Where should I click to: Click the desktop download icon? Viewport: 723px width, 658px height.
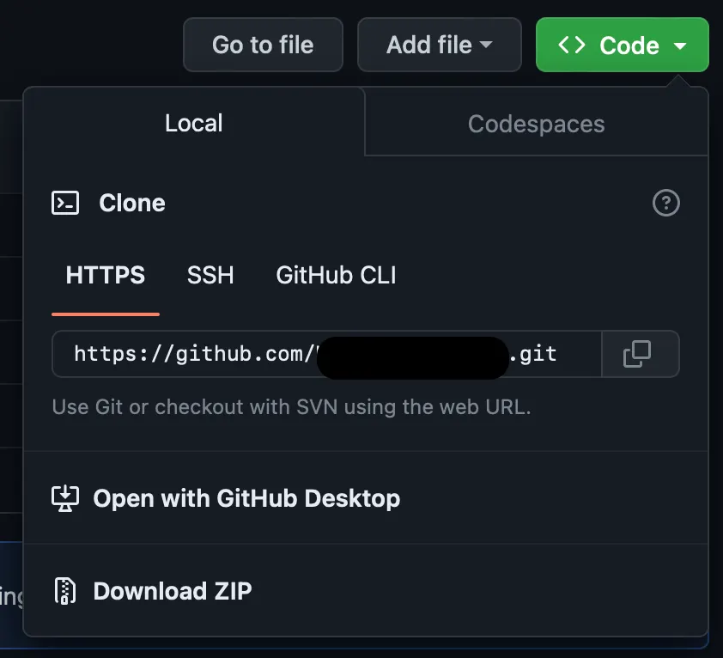pyautogui.click(x=65, y=498)
